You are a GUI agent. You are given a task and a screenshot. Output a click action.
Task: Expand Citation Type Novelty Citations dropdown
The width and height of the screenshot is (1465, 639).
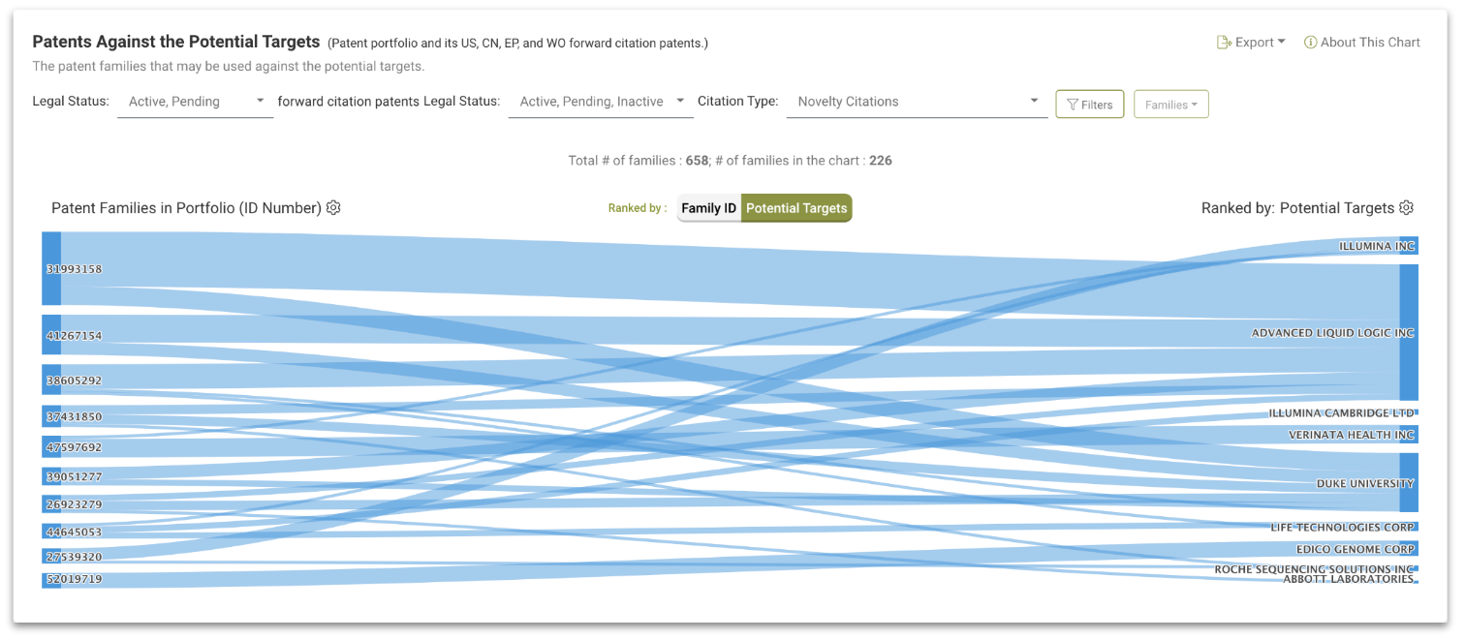pos(917,102)
